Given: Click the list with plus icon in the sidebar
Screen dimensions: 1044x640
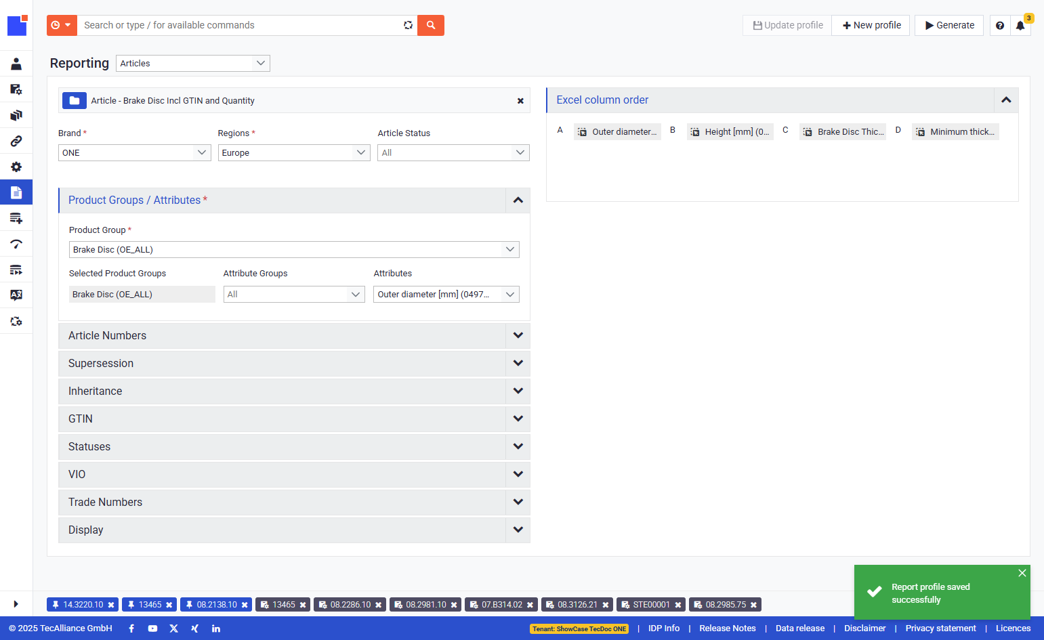Looking at the screenshot, I should coord(16,218).
